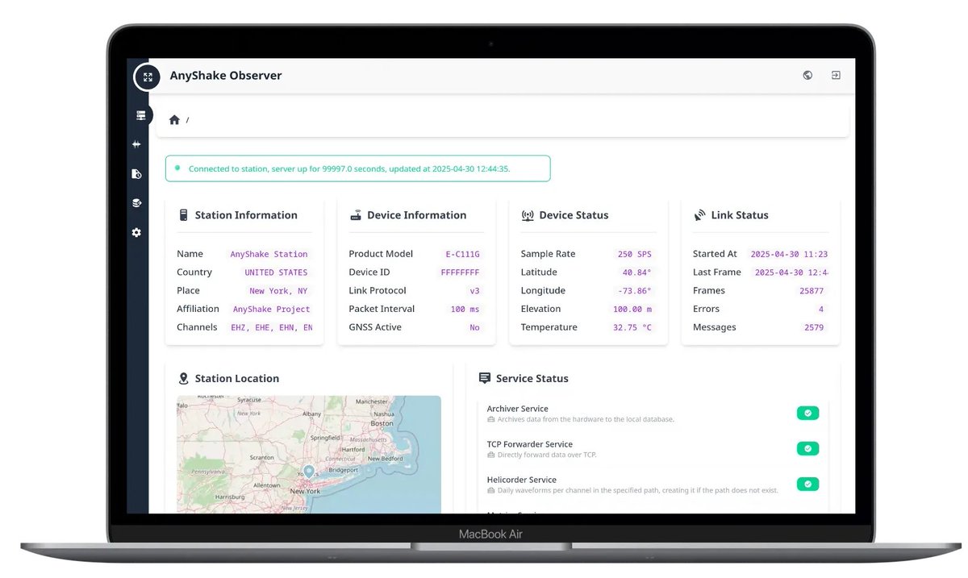Screen dimensions: 968x578
Task: Click the sample rate value 250 SPS
Action: 635,254
